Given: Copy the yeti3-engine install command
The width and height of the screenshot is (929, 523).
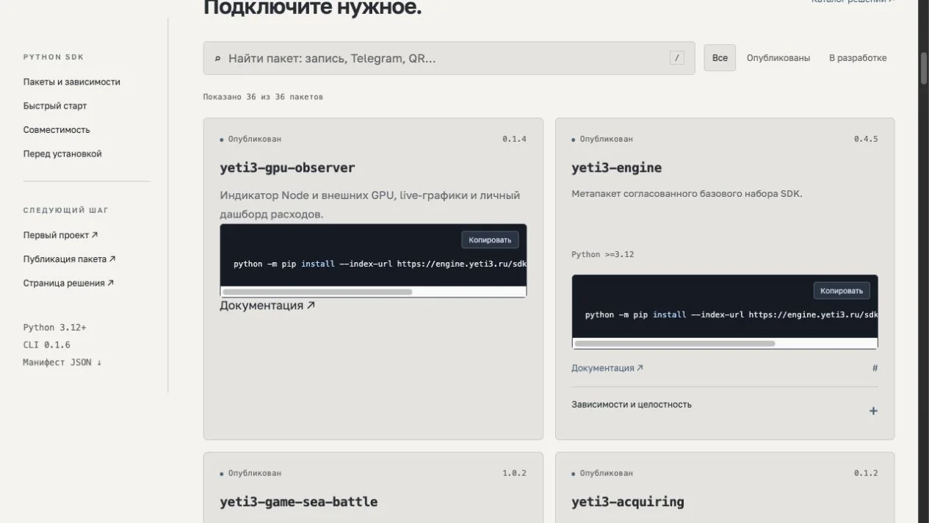Looking at the screenshot, I should (842, 291).
